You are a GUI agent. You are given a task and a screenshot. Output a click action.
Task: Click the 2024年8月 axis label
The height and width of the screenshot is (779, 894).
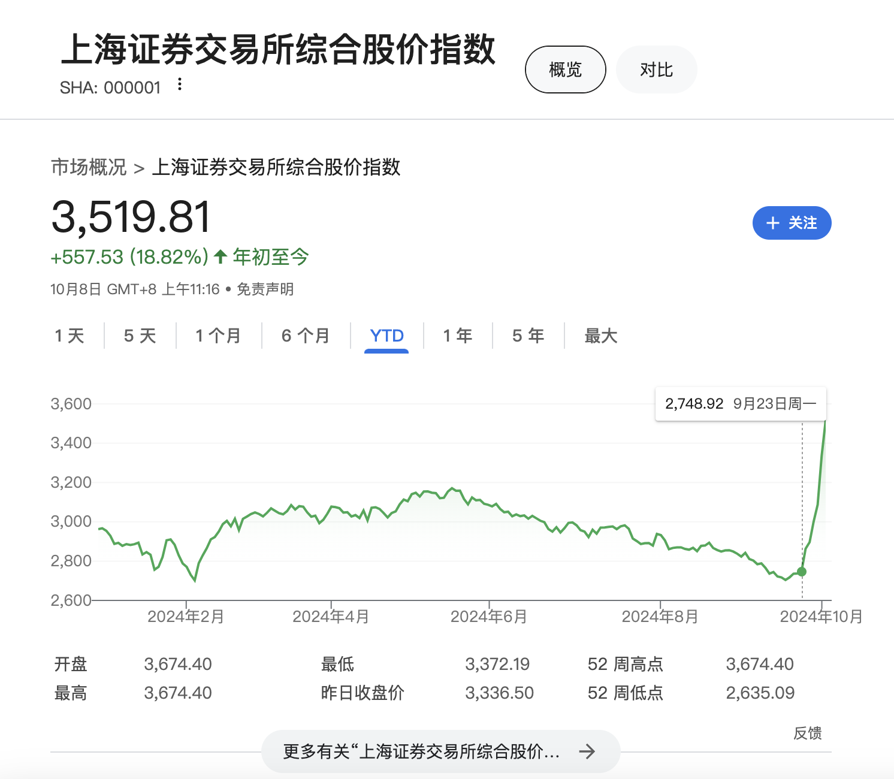pyautogui.click(x=660, y=617)
